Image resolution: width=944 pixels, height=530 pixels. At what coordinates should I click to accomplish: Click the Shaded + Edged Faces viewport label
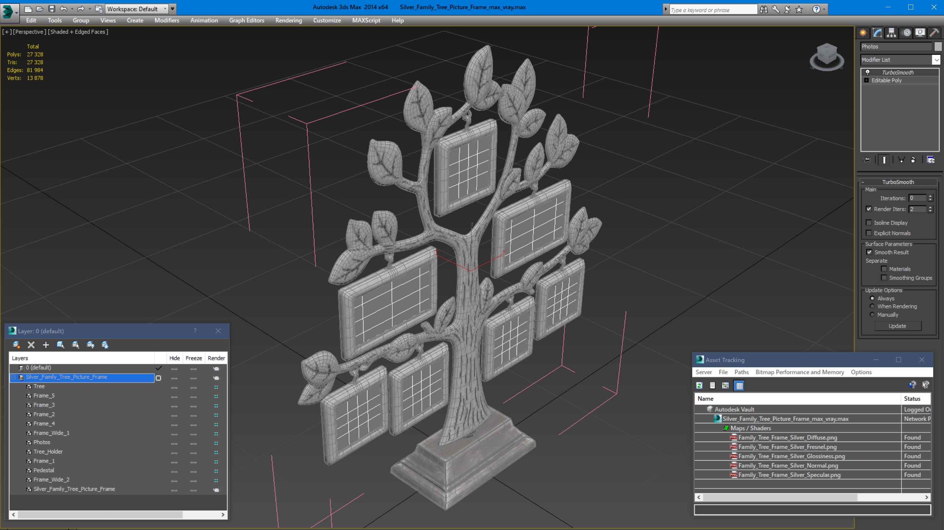(x=79, y=32)
